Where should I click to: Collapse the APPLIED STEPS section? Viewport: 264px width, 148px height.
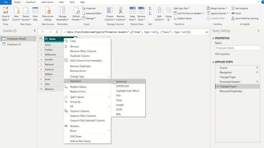[213, 62]
